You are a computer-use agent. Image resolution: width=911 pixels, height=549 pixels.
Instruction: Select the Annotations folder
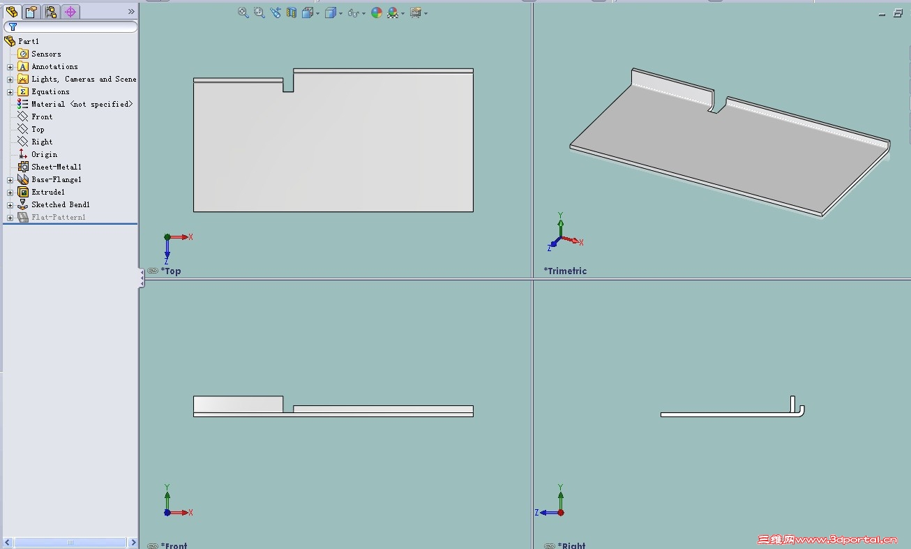[x=54, y=66]
